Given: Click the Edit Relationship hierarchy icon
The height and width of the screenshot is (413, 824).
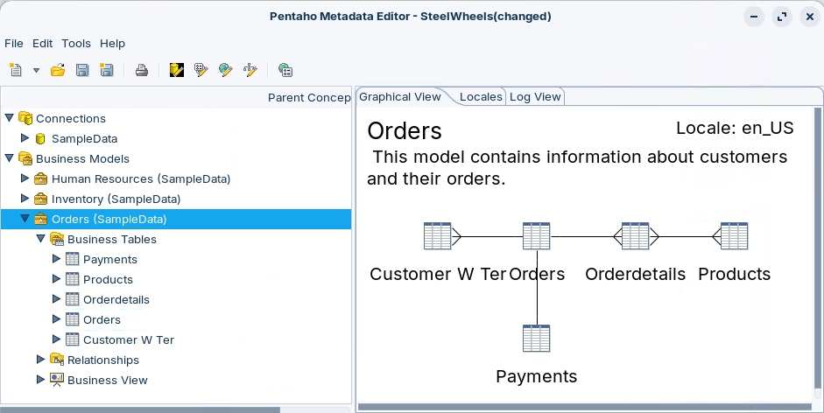Looking at the screenshot, I should pos(250,70).
